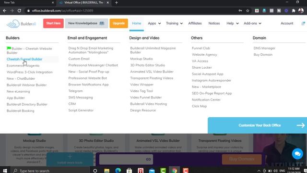Screen dimensions: 307x173
Task: Click the Windows taskbar search box
Action: point(50,171)
